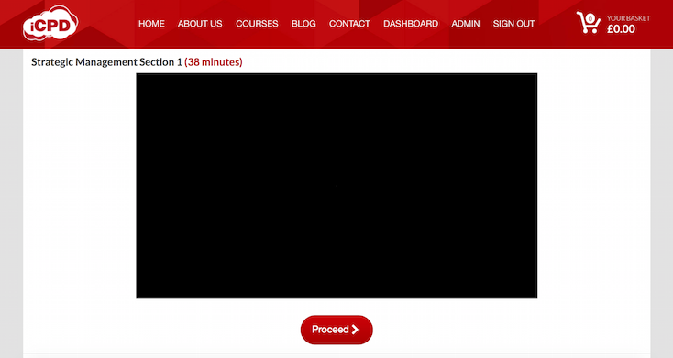Click the arrow chevron on Proceed
This screenshot has height=358, width=673.
tap(355, 330)
